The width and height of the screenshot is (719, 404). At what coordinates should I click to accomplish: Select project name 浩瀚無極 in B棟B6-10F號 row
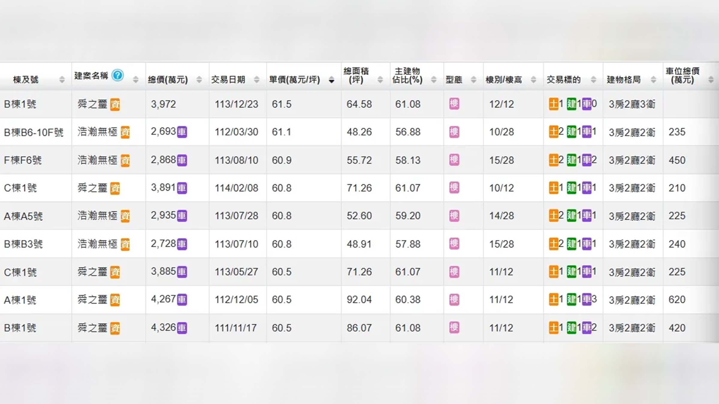pos(97,132)
